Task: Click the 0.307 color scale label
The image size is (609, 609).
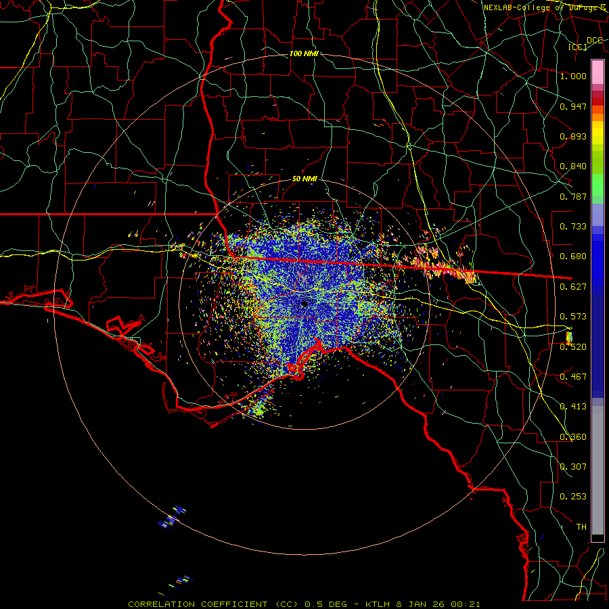Action: coord(573,466)
